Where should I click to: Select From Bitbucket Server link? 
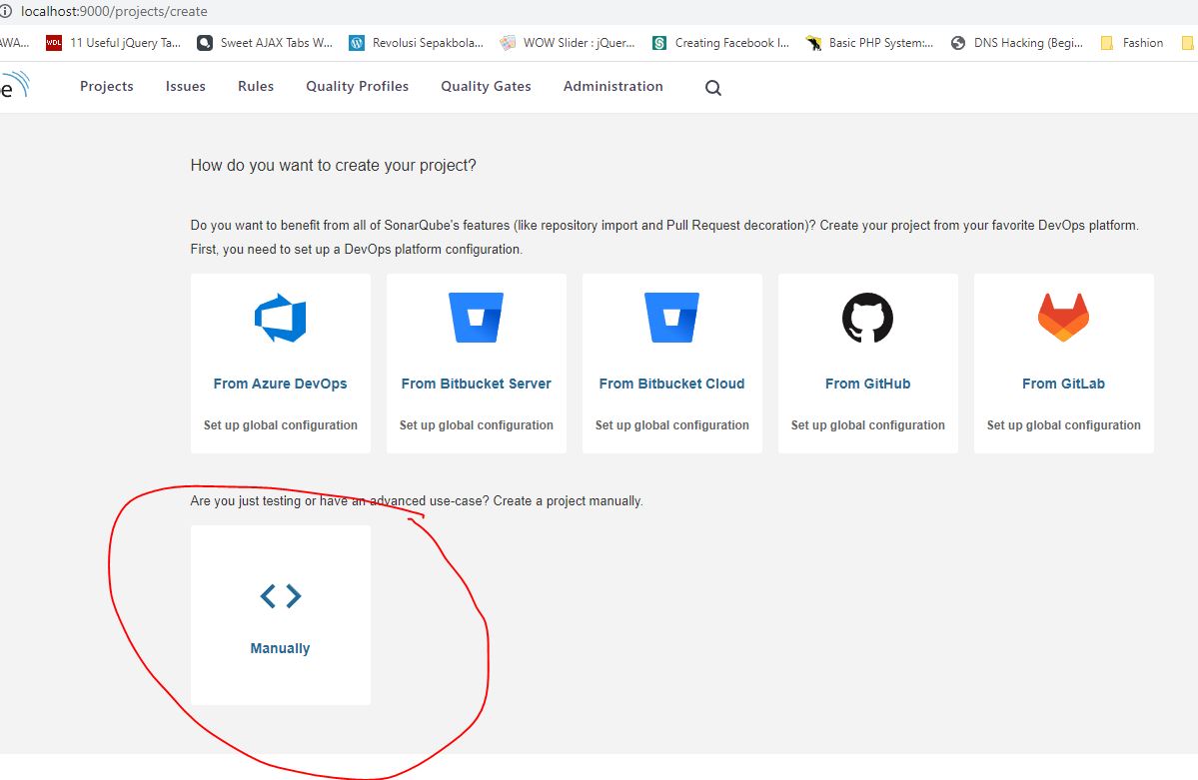tap(476, 384)
